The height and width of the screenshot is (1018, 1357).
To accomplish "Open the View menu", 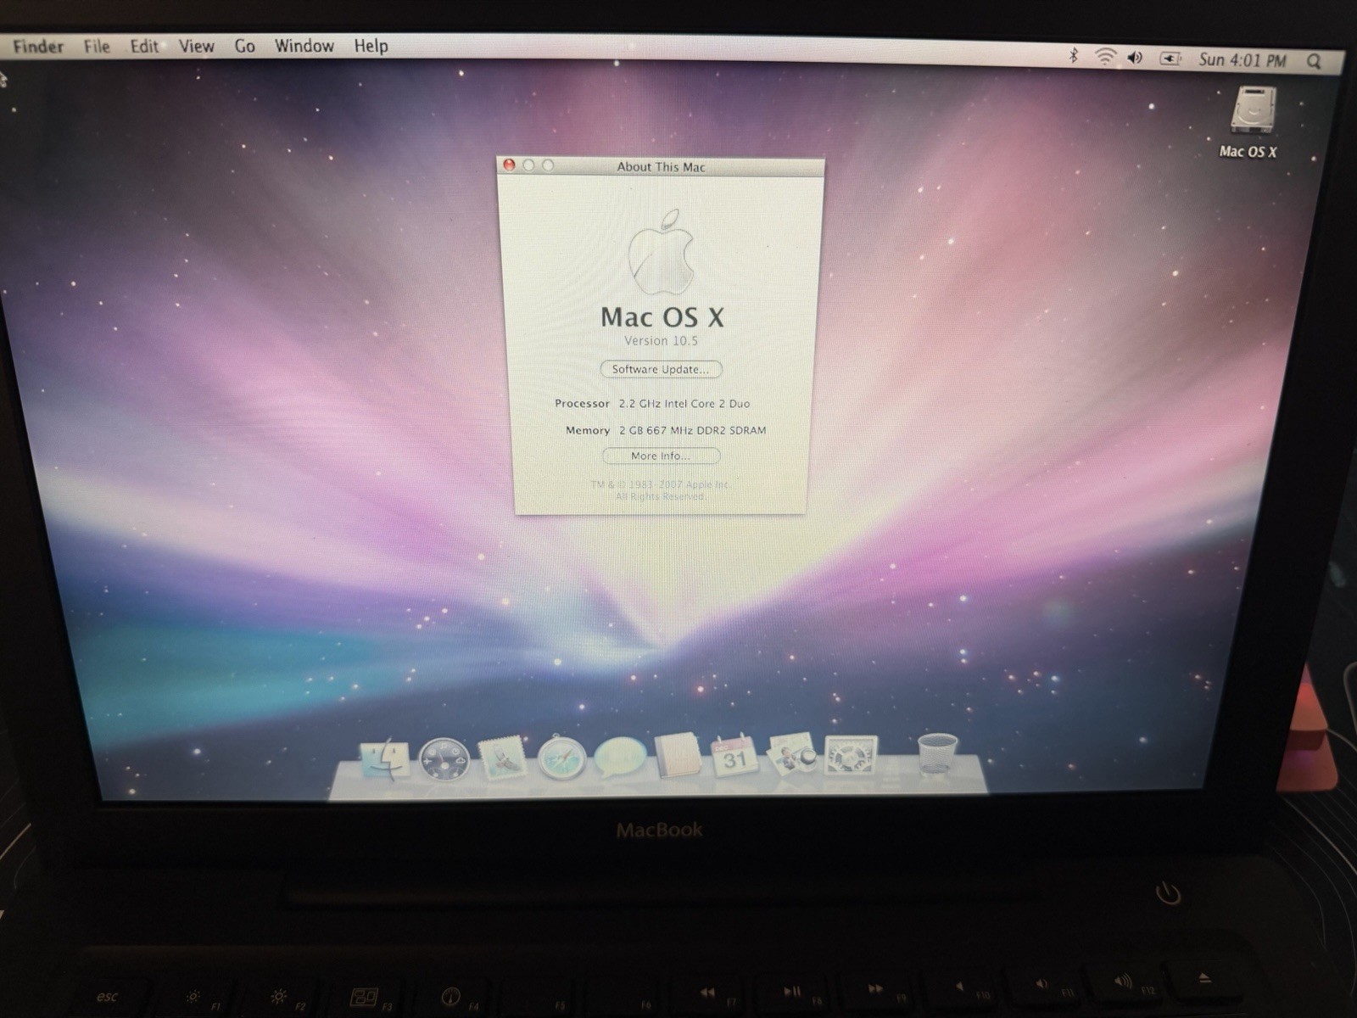I will point(196,46).
